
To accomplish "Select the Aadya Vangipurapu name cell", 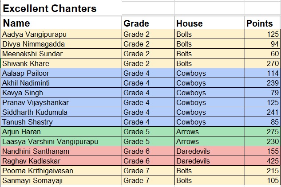I will pyautogui.click(x=61, y=34).
